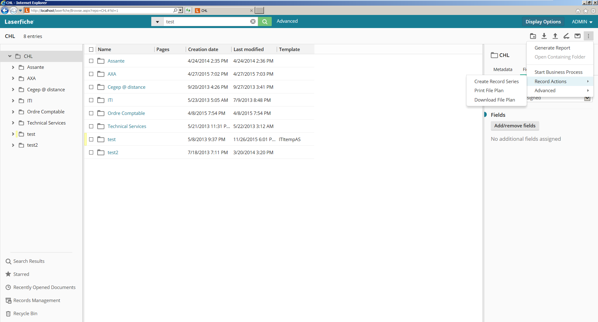Collapse the CHL root tree node
598x322 pixels.
point(10,56)
